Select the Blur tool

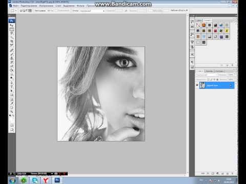pos(12,74)
